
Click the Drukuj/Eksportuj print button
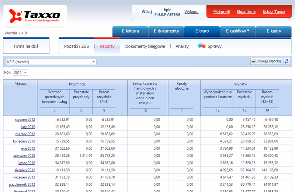coord(266,61)
